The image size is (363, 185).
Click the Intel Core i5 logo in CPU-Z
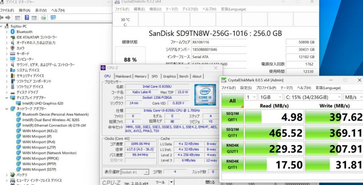205,95
